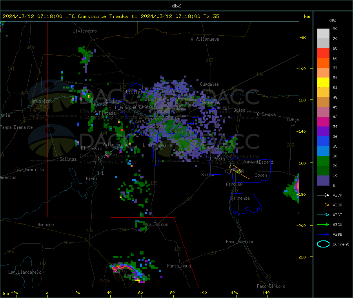The image size is (353, 298).
Task: Click the 'Morados' map label
Action: pos(45,225)
